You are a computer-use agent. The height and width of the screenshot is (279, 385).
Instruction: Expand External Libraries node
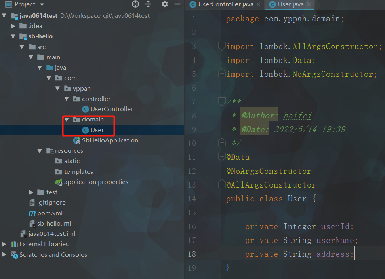4,244
